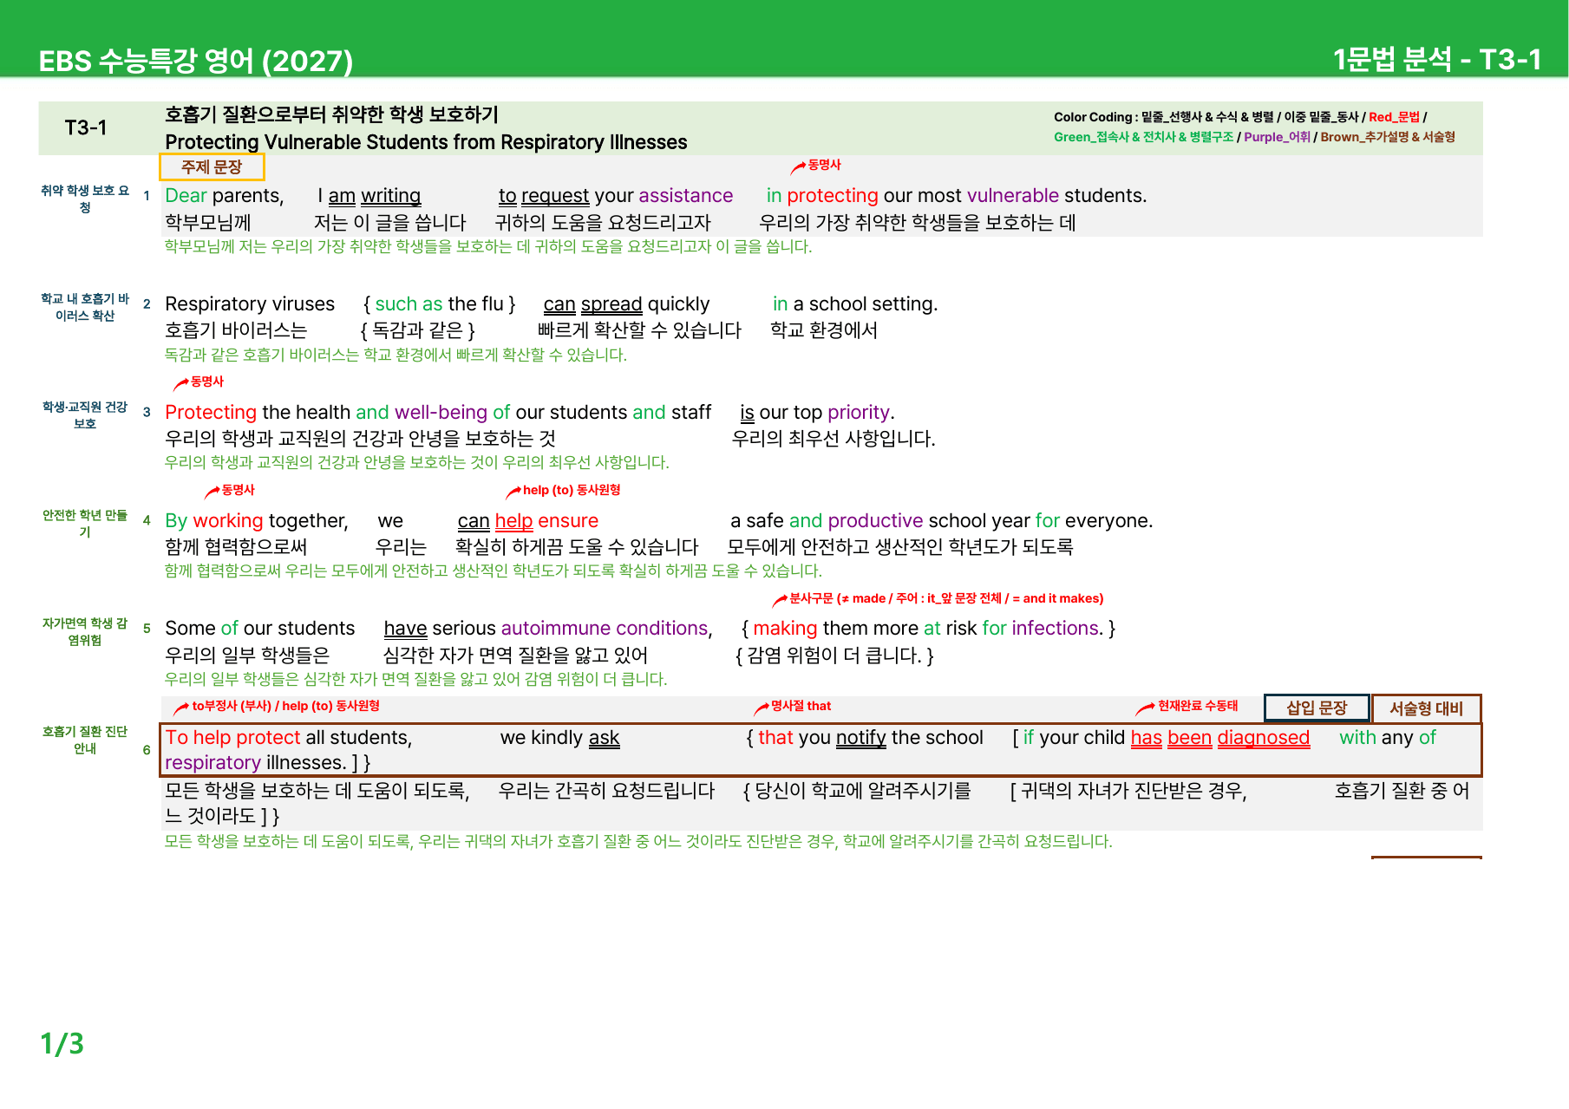The width and height of the screenshot is (1569, 1109).
Task: Click the '동명사' note above sentence 3's 'Protecting'
Action: point(207,382)
